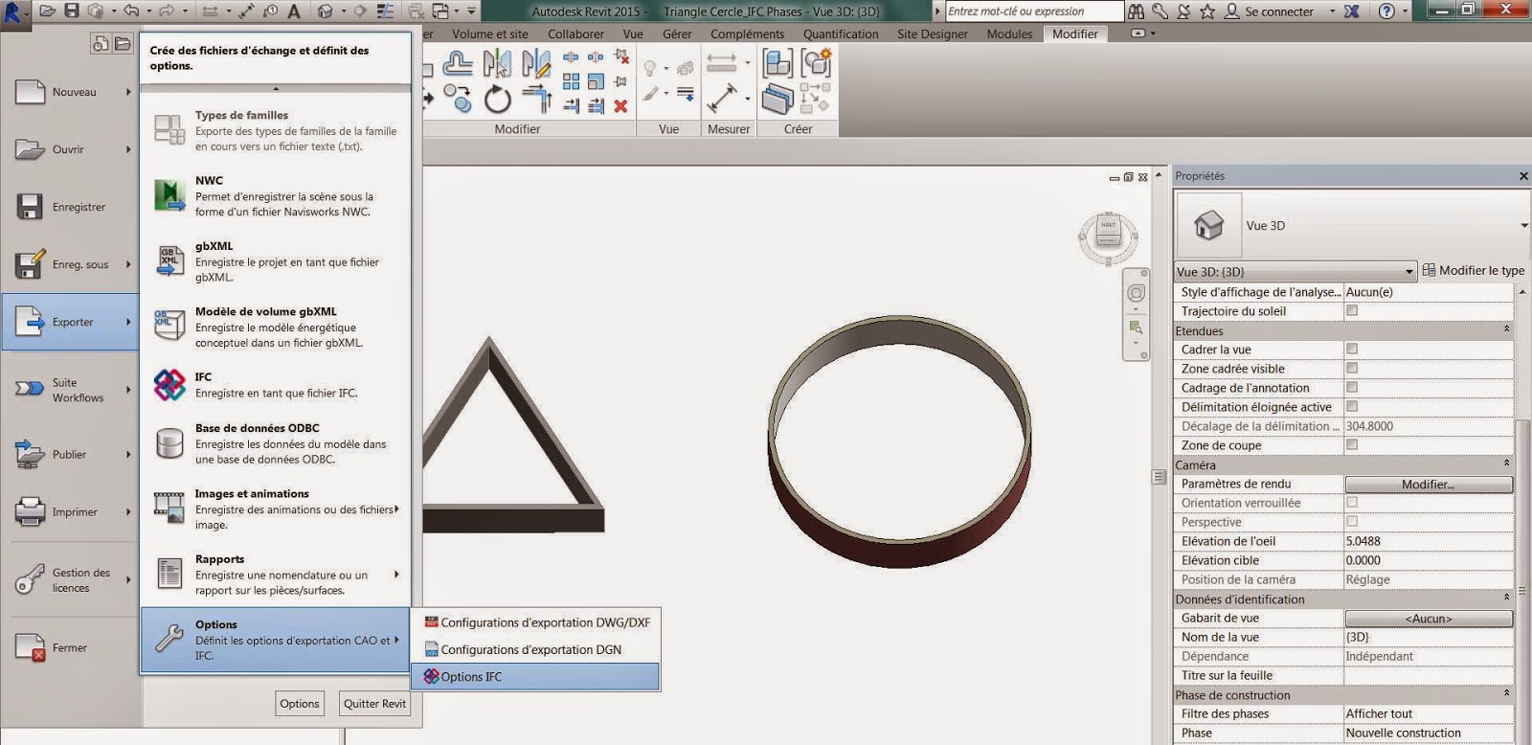Click the Quitter Revit button

pyautogui.click(x=374, y=703)
